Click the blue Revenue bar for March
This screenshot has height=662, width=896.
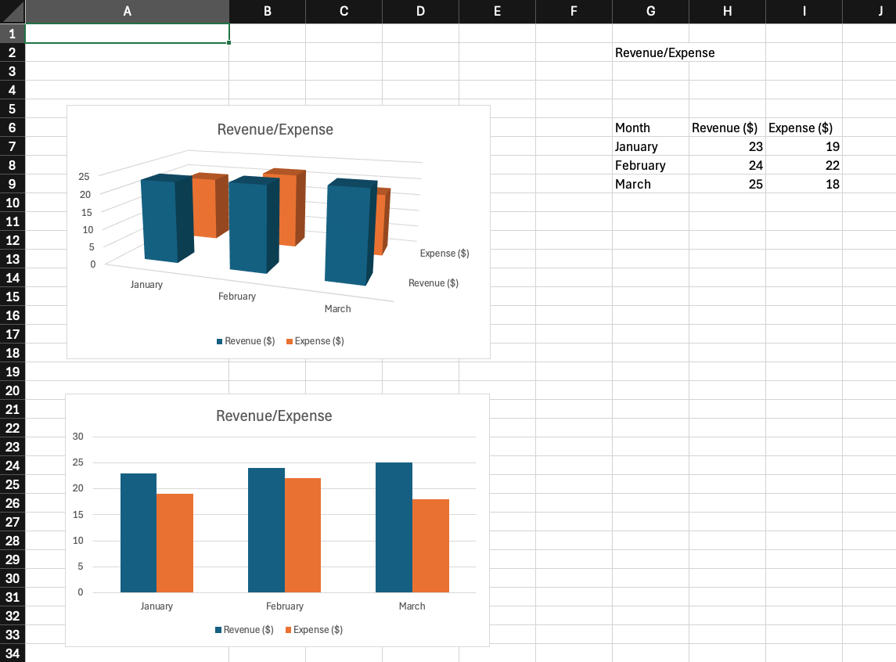click(394, 527)
